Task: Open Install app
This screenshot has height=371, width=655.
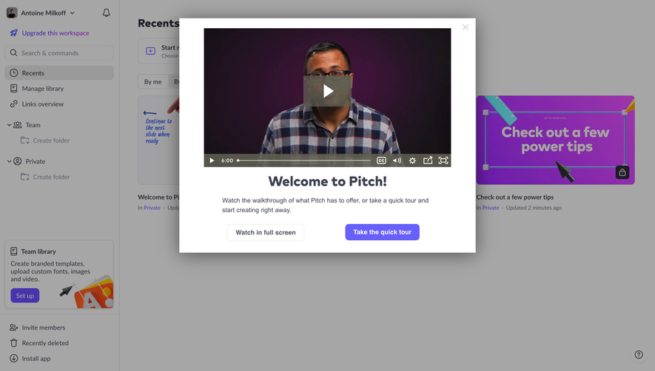Action: pos(36,358)
